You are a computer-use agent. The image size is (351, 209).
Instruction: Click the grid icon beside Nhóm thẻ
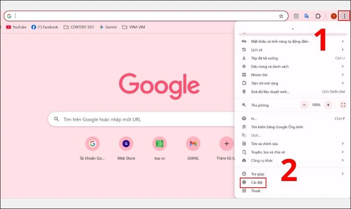[x=244, y=75]
